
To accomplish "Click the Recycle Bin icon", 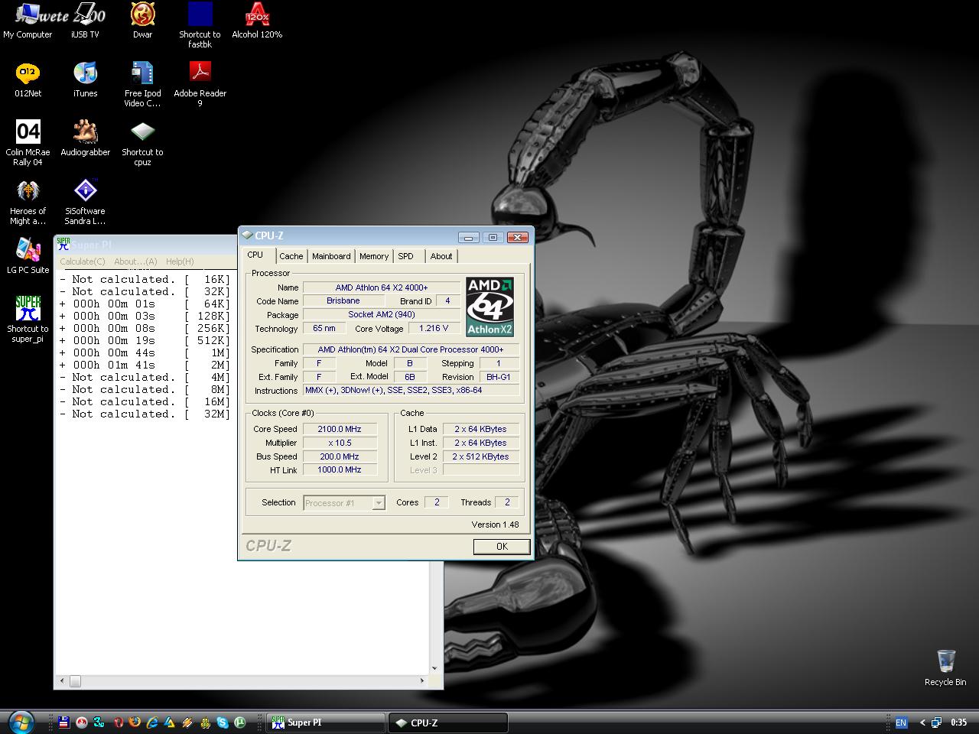I will [945, 662].
